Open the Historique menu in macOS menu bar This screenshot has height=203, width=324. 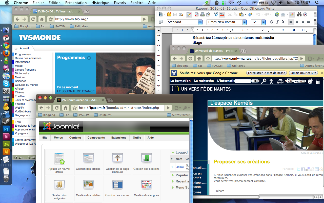100,3
